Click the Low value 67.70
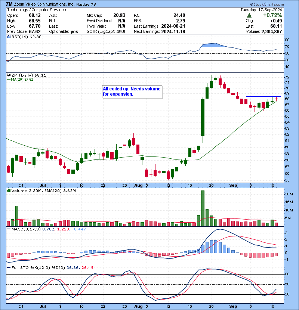Viewport: 299px width, 310px height. coord(35,26)
